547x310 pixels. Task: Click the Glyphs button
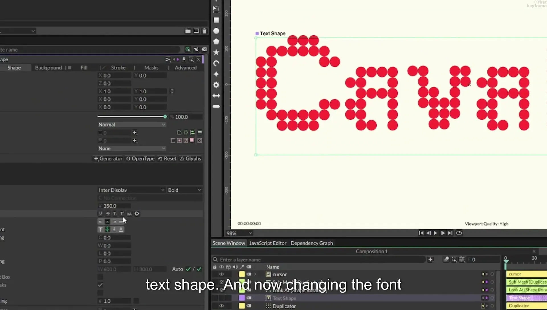tap(191, 158)
